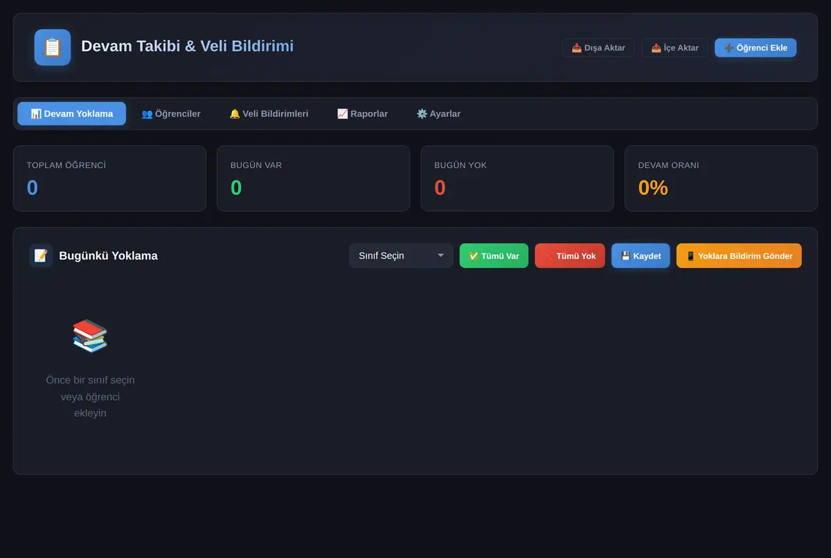The width and height of the screenshot is (831, 558).
Task: Open the Ayarlar settings tab
Action: 438,114
